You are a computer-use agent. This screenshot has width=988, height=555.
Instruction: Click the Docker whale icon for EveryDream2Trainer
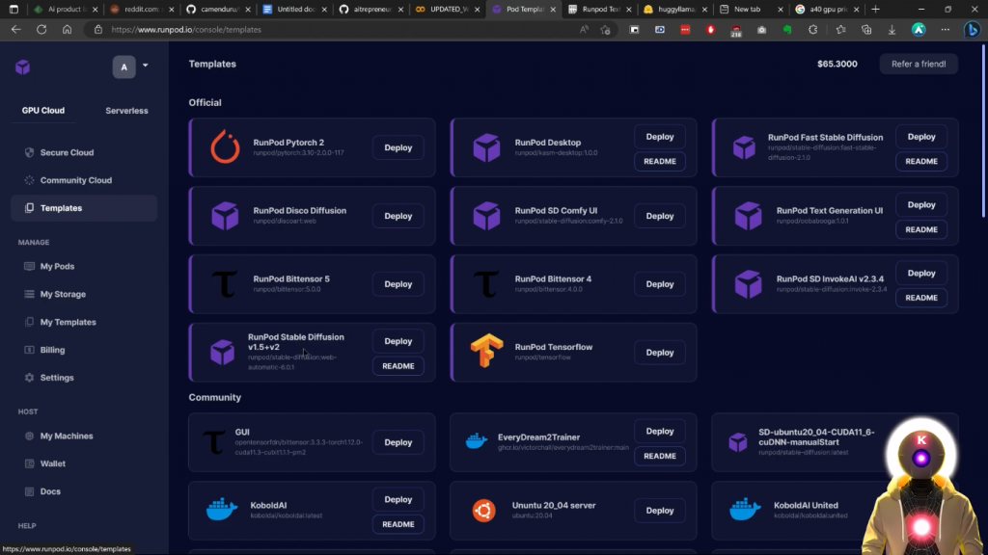477,442
